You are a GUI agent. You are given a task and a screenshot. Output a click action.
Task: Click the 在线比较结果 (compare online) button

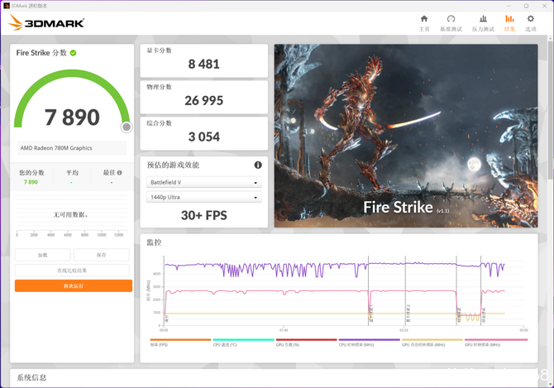[x=73, y=271]
